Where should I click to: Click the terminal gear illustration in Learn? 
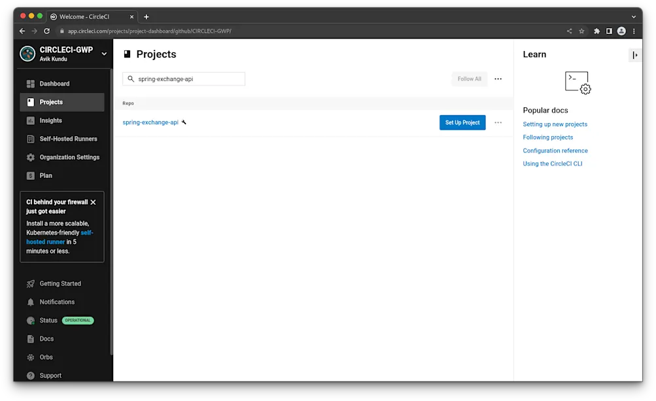(x=578, y=82)
